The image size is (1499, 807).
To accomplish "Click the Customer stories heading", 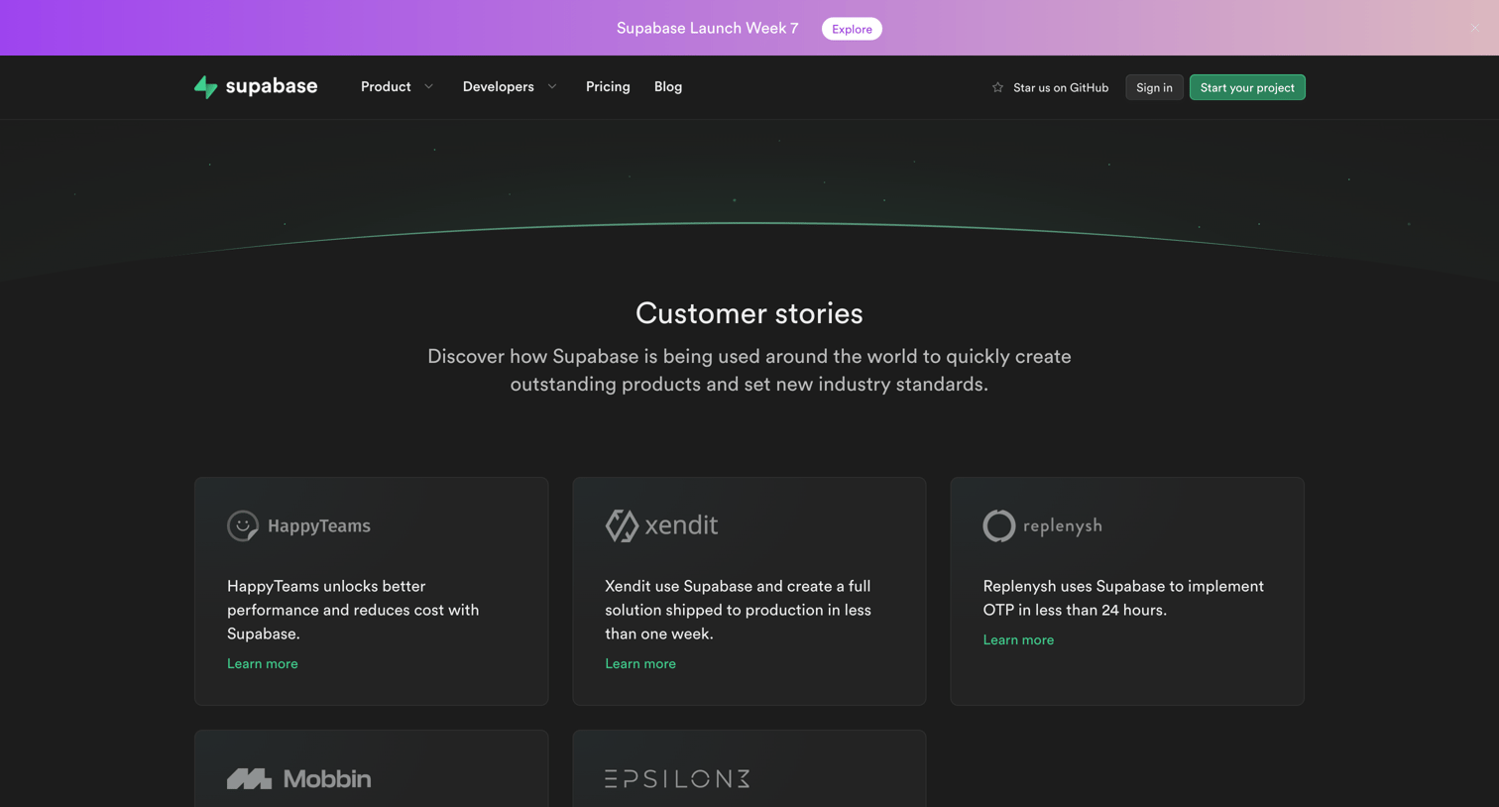I will pyautogui.click(x=749, y=313).
